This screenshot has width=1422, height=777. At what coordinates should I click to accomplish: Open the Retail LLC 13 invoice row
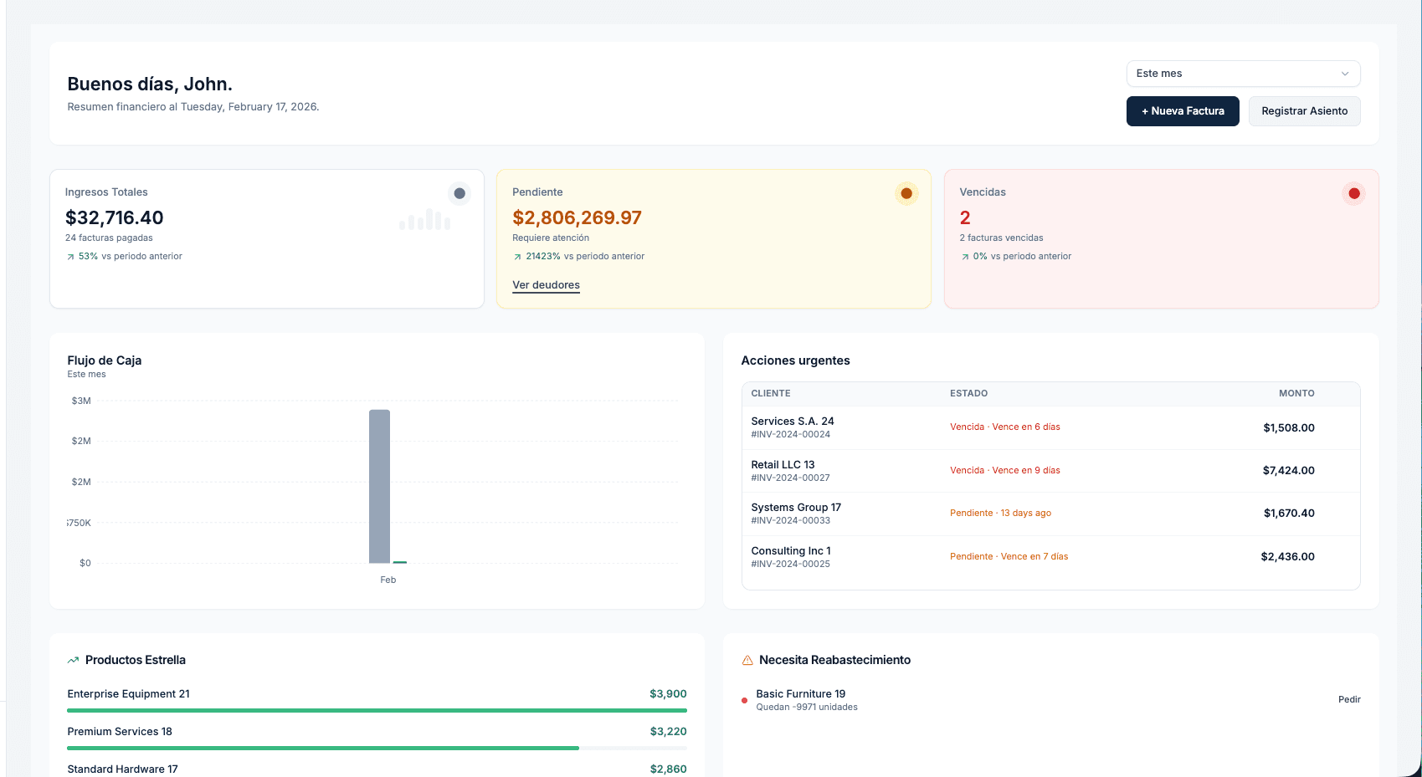coord(1050,471)
